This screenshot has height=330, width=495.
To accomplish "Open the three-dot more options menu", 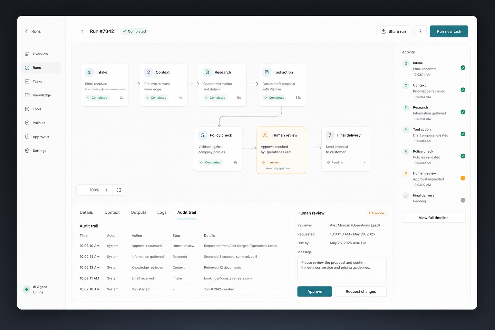I will (421, 31).
